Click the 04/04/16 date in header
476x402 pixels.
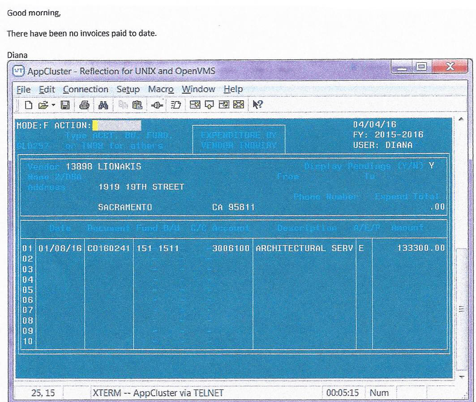[375, 124]
